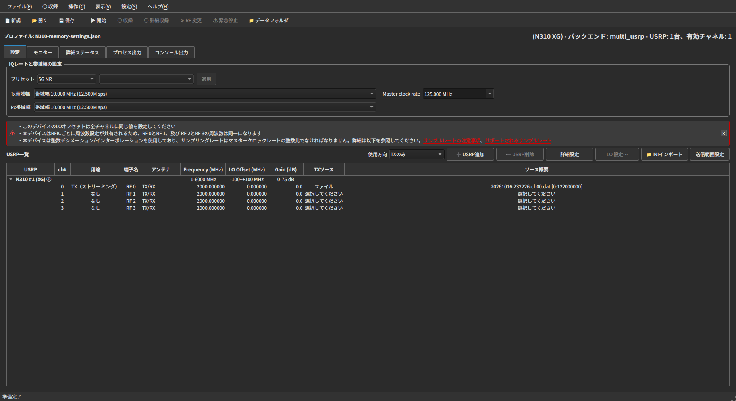Image resolution: width=736 pixels, height=401 pixels.
Task: Click channel 0 TXソース ファイル cell
Action: point(324,187)
